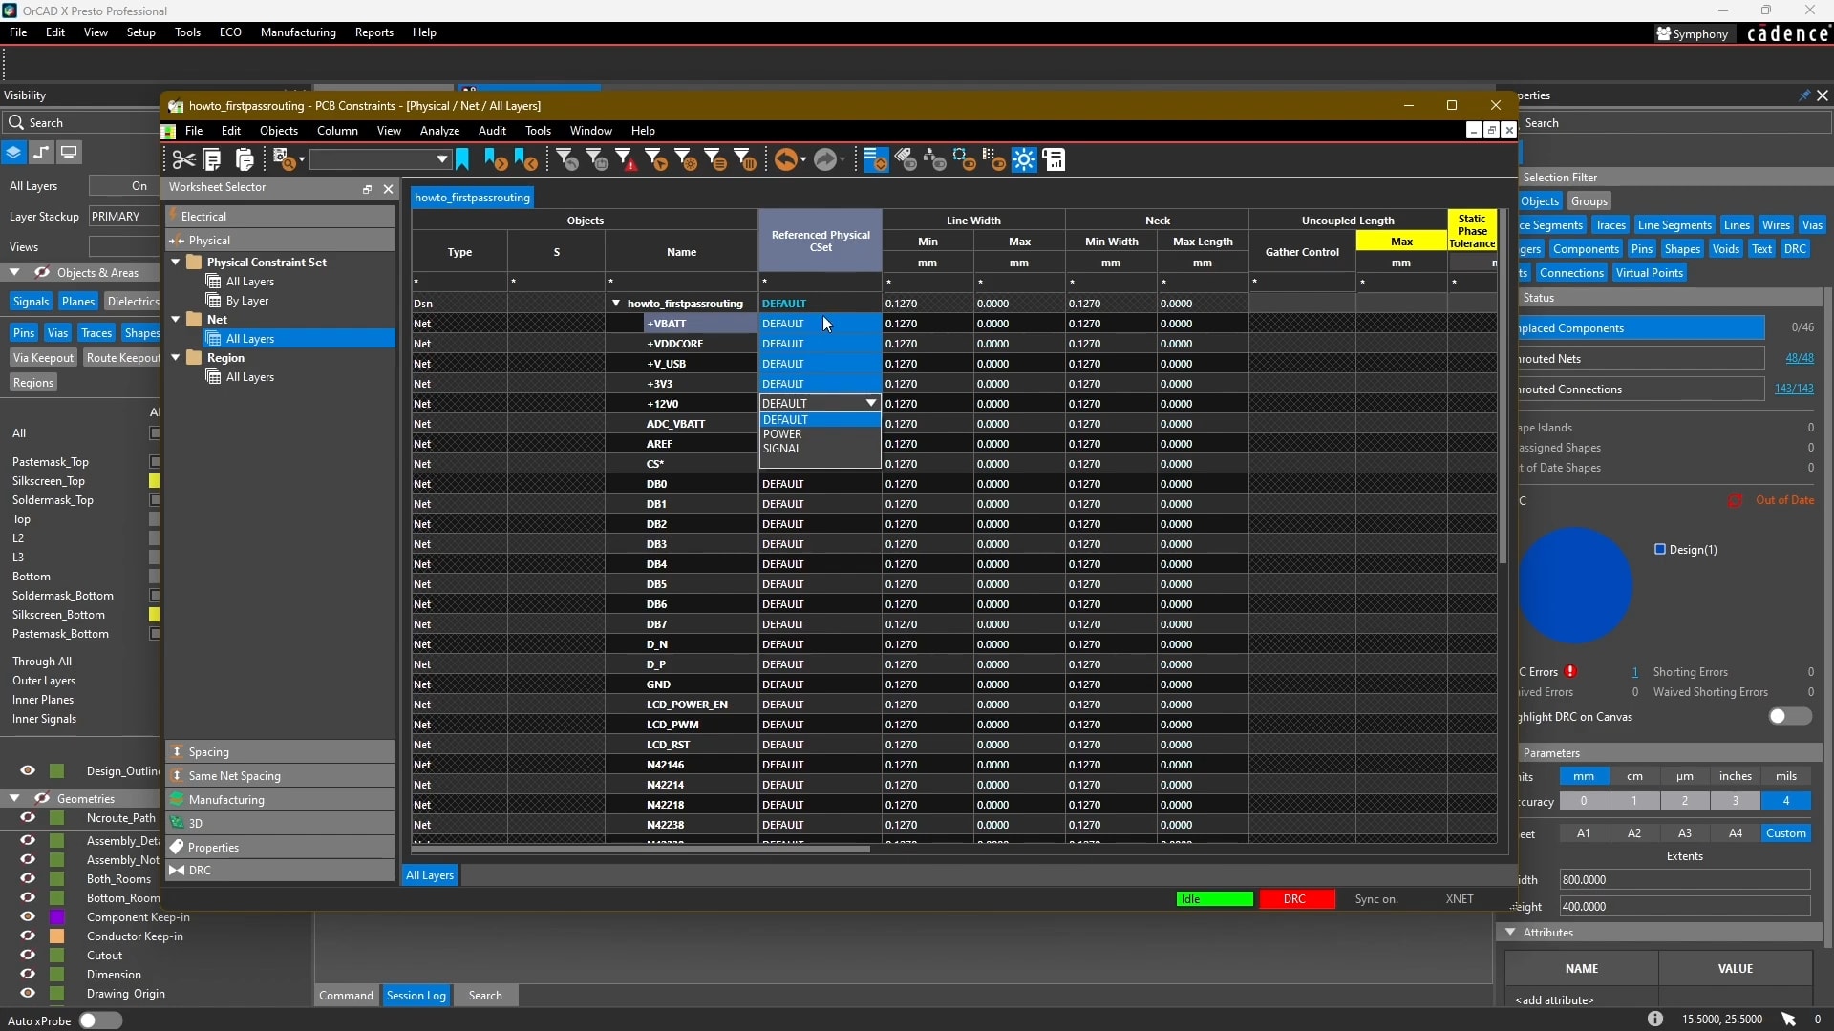Toggle visibility eye for Ncroute_Path
Viewport: 1834px width, 1031px height.
click(28, 818)
